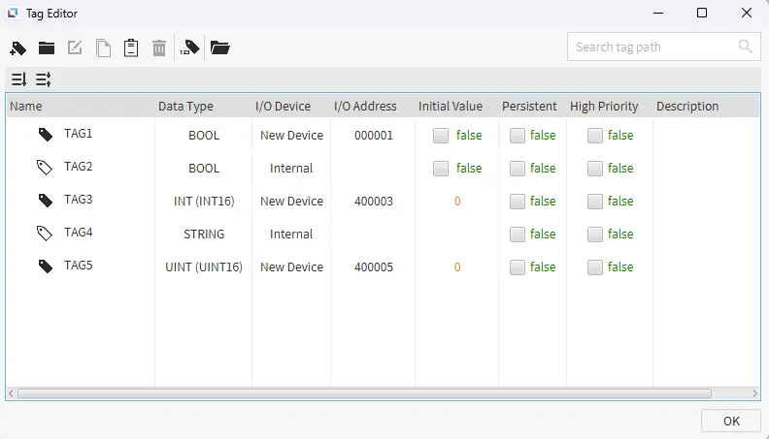This screenshot has width=769, height=439.
Task: Enable Persistent checkbox for TAG3
Action: click(517, 202)
